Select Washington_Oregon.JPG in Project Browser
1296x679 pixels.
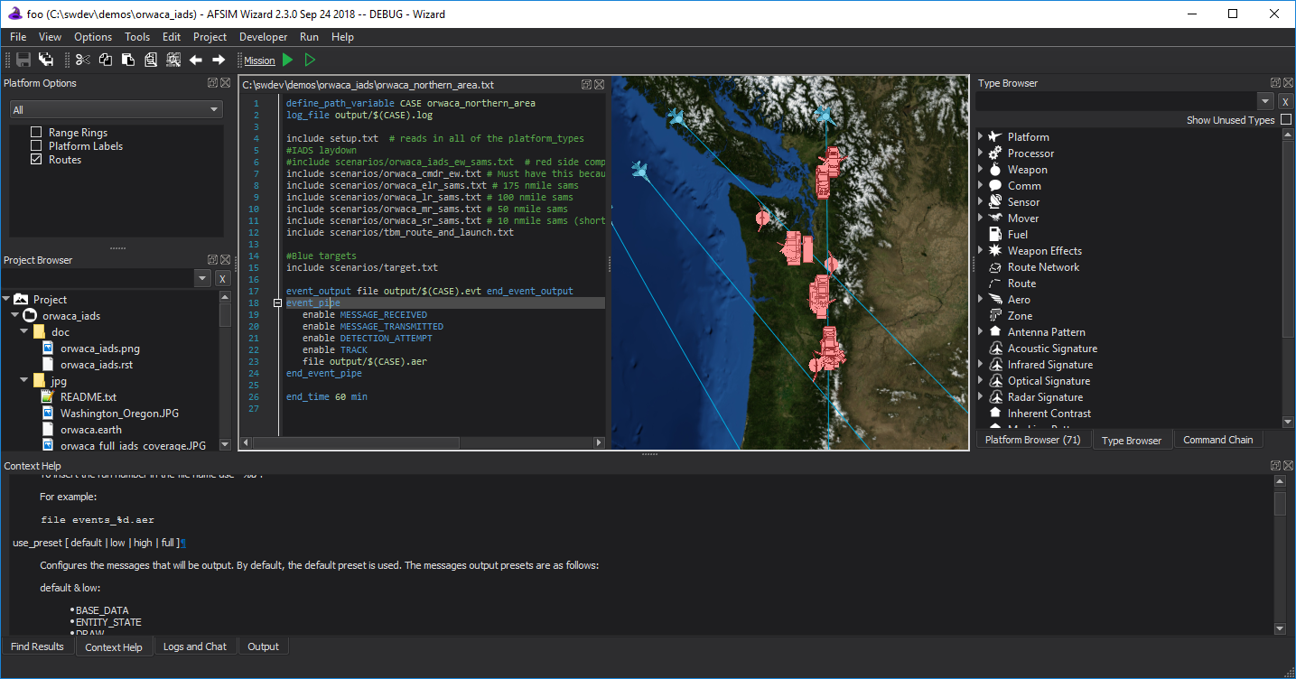coord(119,414)
